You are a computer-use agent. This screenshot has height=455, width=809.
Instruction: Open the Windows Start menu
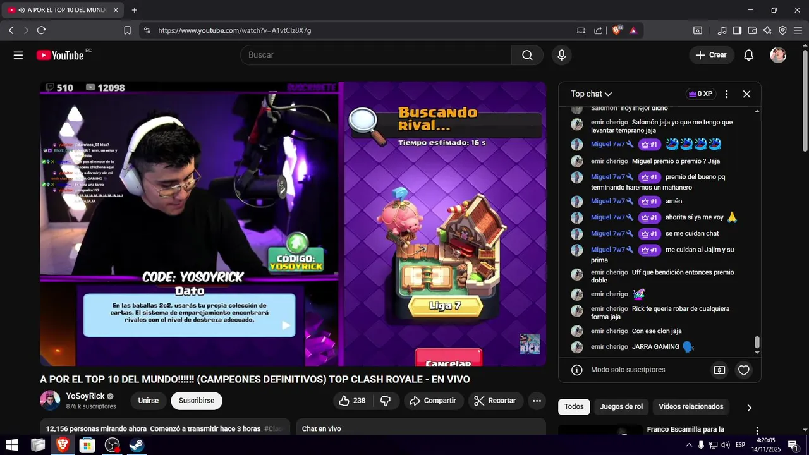(x=12, y=446)
